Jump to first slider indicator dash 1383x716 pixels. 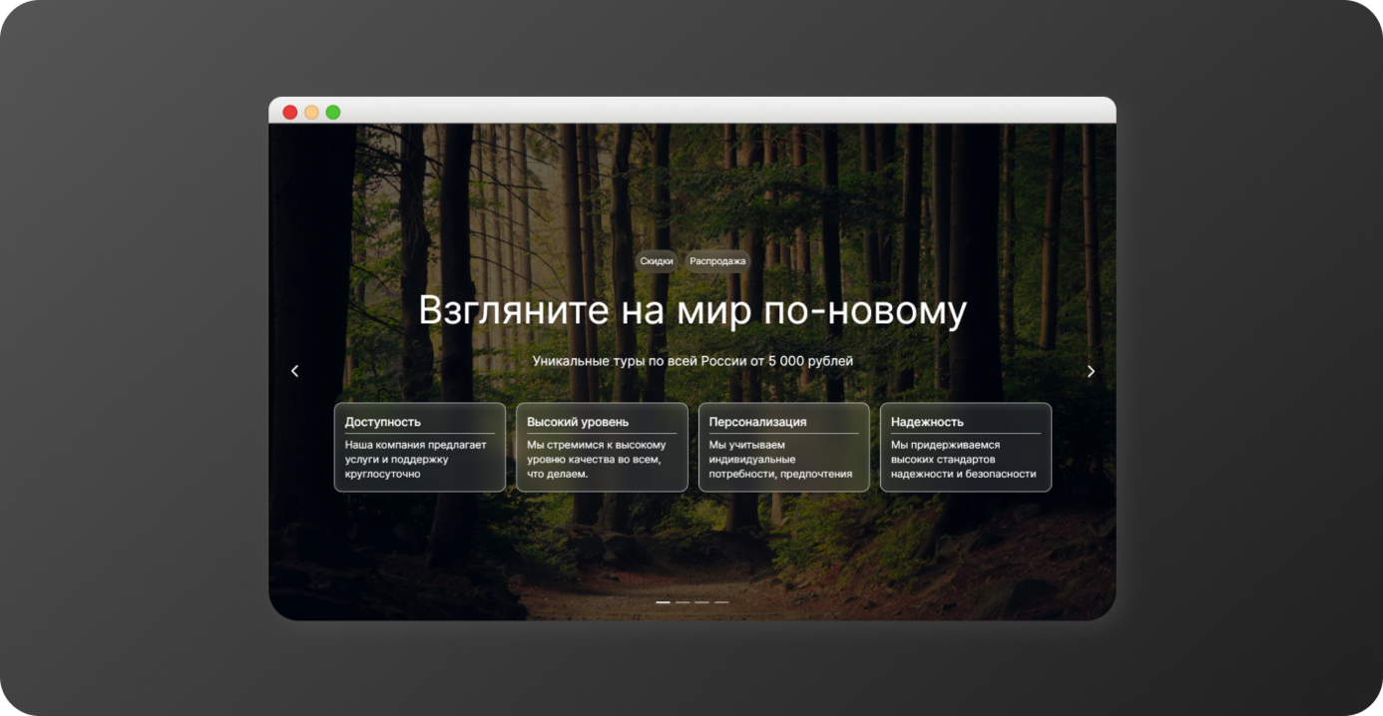coord(663,602)
